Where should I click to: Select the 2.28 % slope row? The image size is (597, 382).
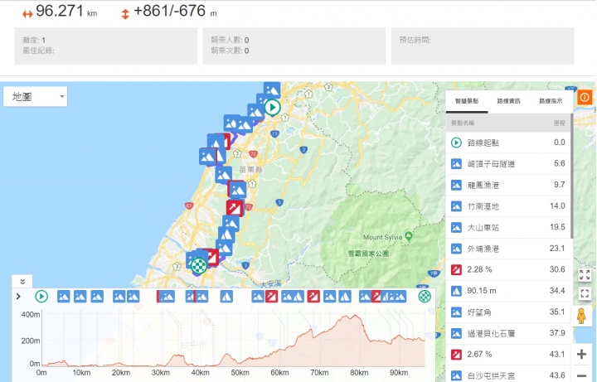point(508,270)
